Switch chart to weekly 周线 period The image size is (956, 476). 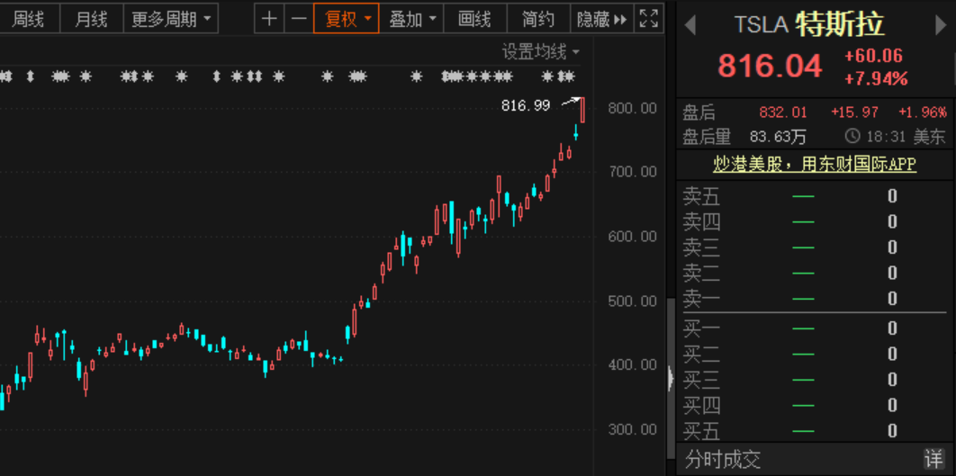[x=29, y=18]
